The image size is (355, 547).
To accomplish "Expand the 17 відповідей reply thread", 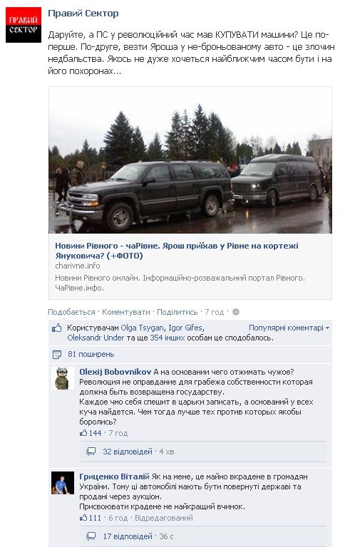I will pyautogui.click(x=128, y=536).
